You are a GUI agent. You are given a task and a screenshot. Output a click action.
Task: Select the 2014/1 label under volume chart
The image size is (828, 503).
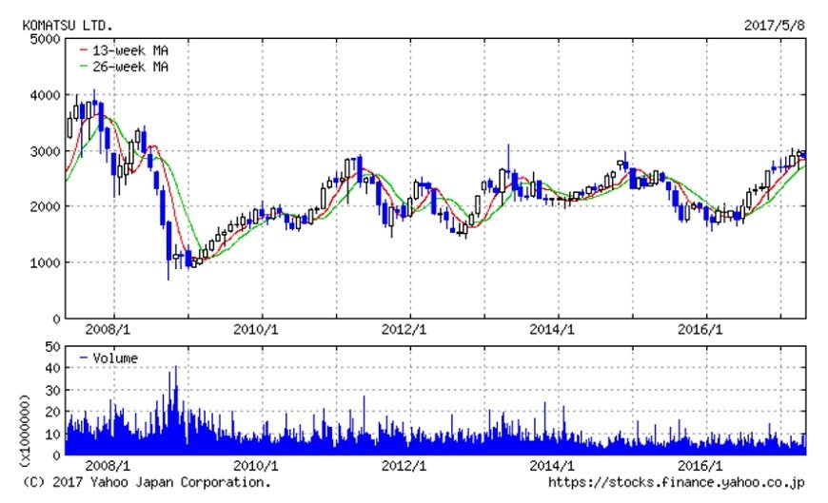click(554, 467)
